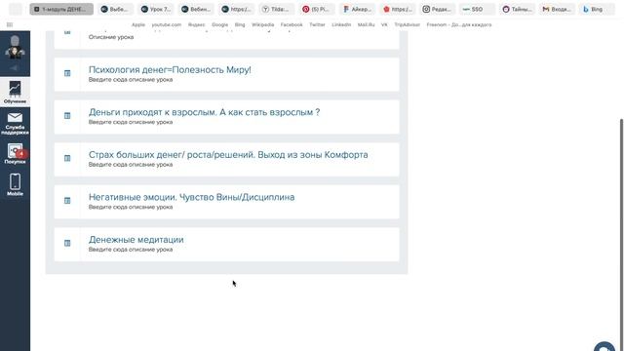Open lesson Психология денег=Полезность Миру!
624x351 pixels.
[170, 69]
